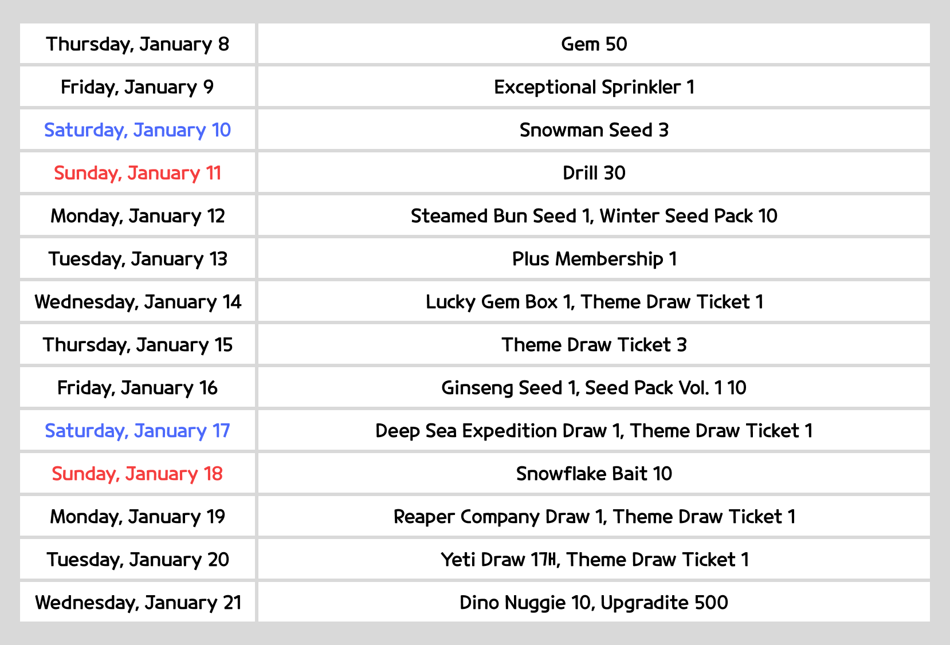Click the Thursday, January 8 date cell
The image size is (950, 645).
point(138,44)
